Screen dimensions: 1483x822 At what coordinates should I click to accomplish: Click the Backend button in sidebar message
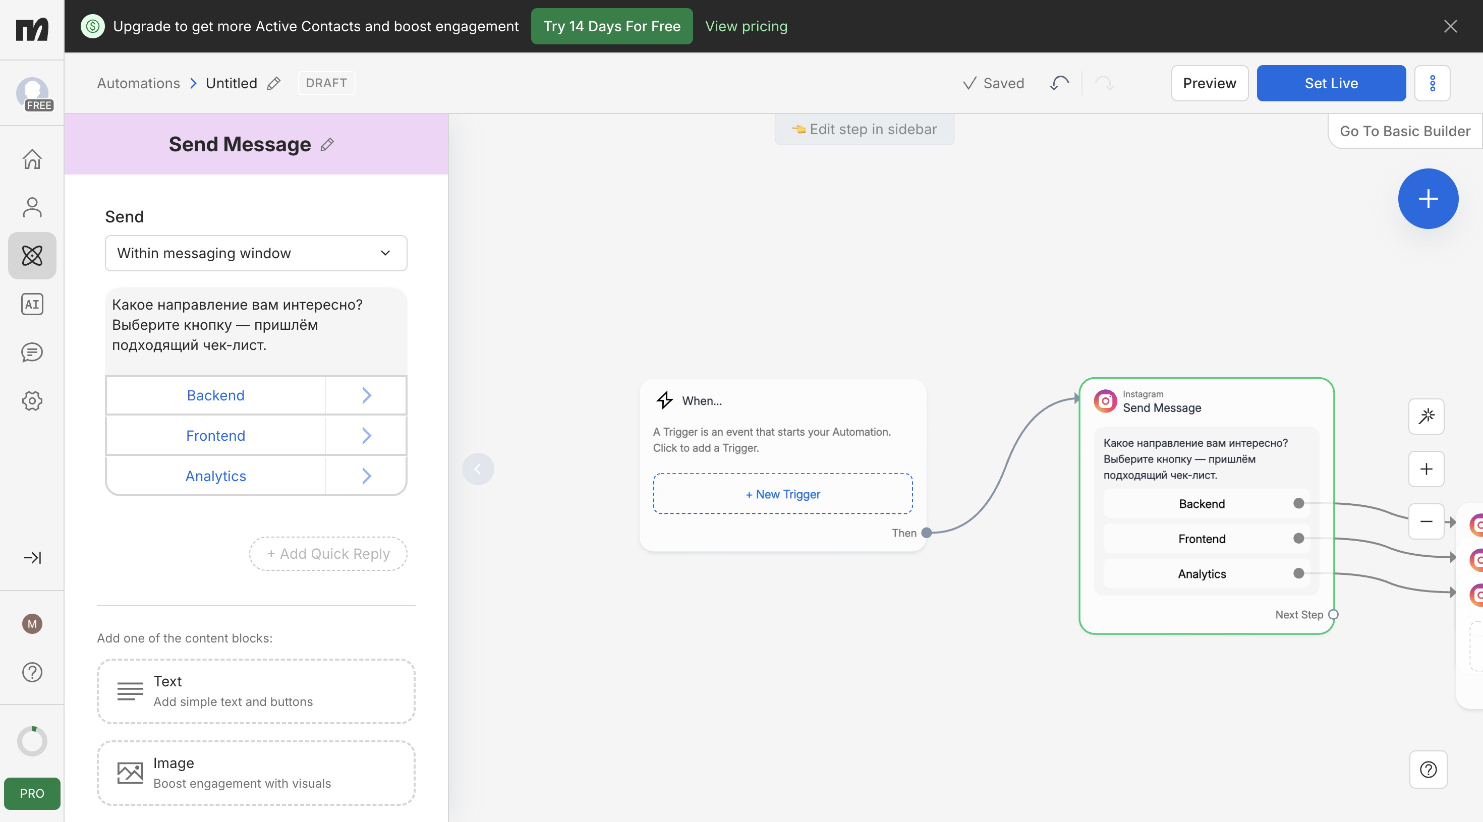[x=216, y=395]
